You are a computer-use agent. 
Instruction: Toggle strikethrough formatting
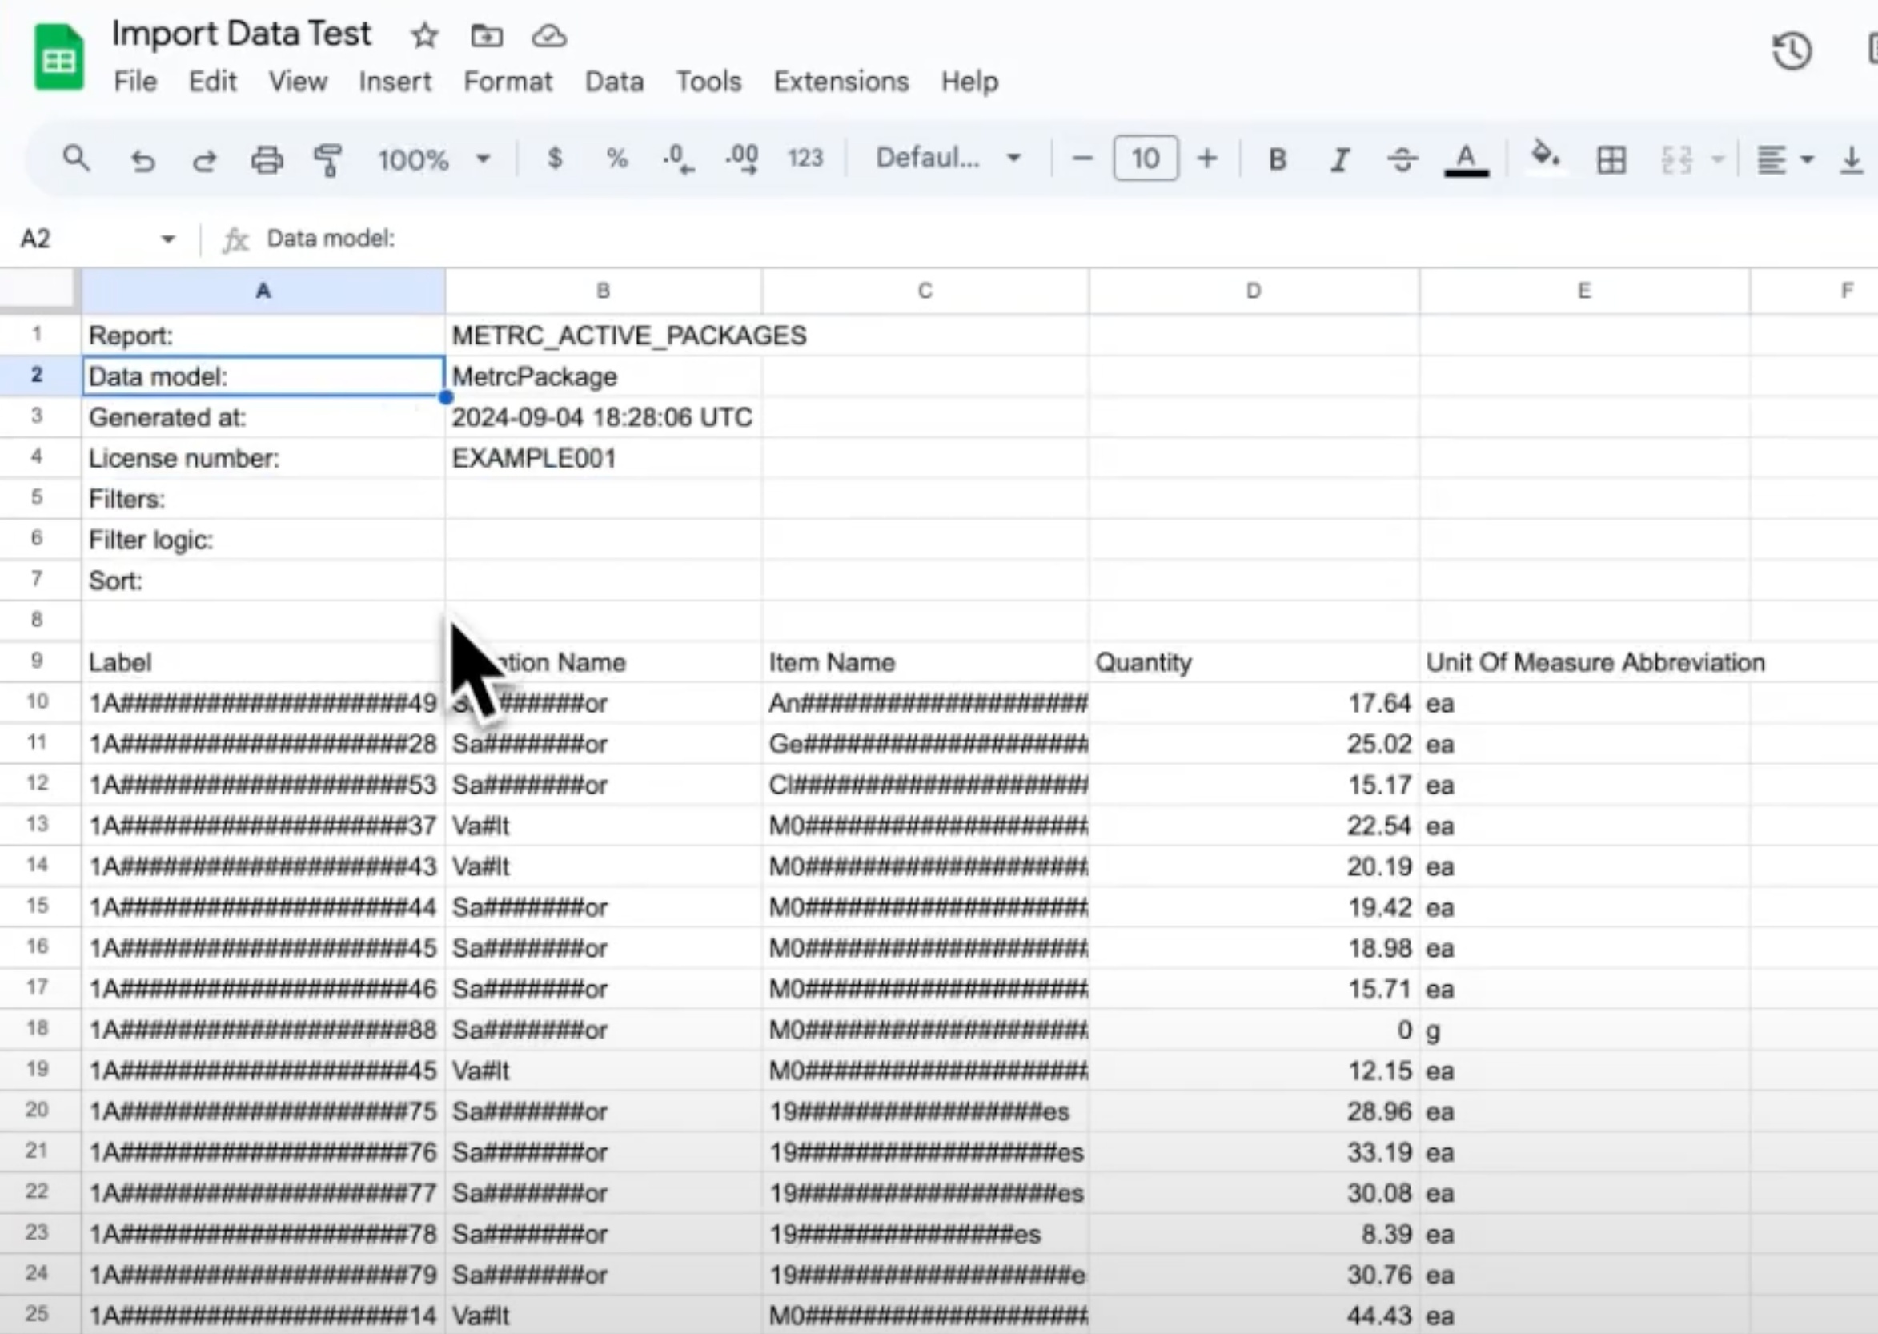coord(1402,159)
